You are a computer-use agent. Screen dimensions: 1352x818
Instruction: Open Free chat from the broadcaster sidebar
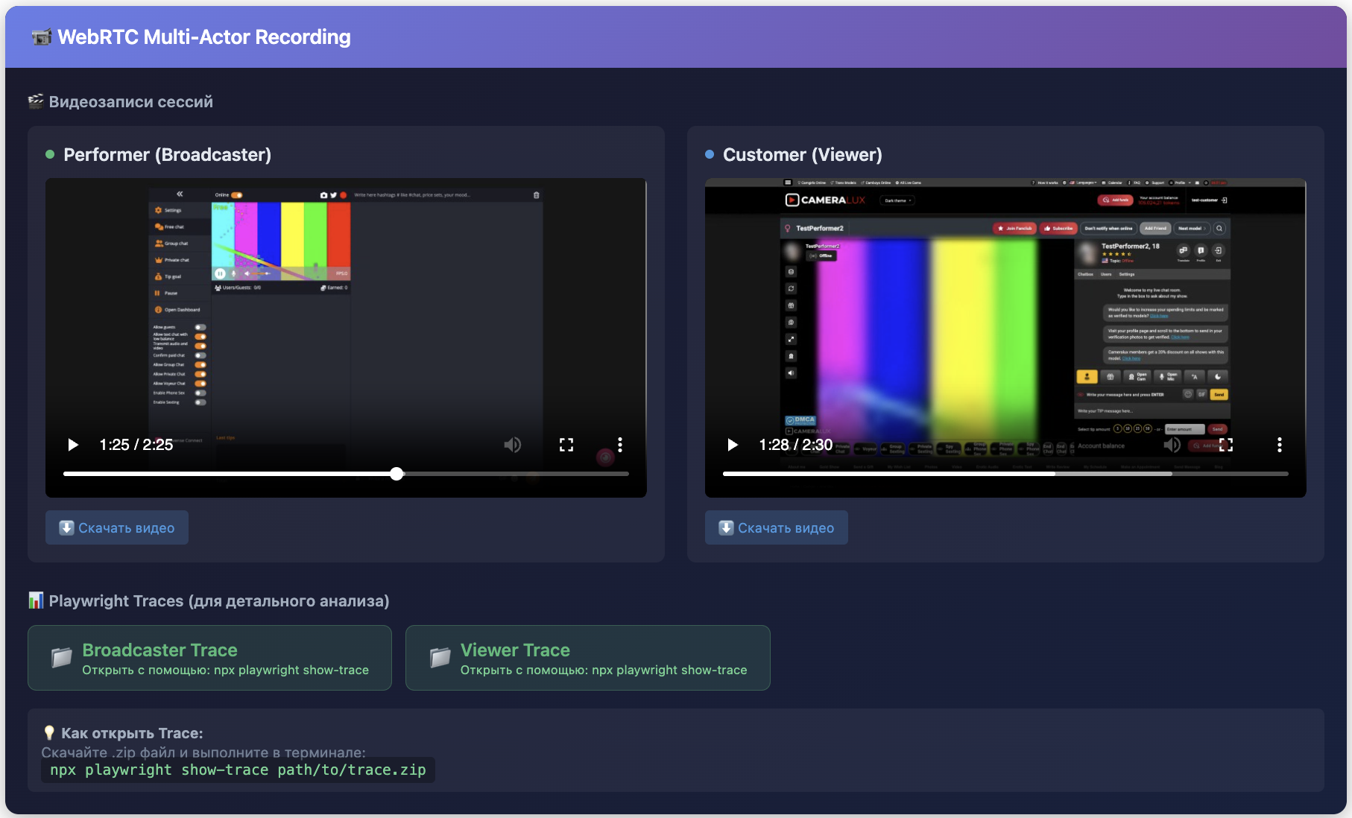tap(159, 227)
